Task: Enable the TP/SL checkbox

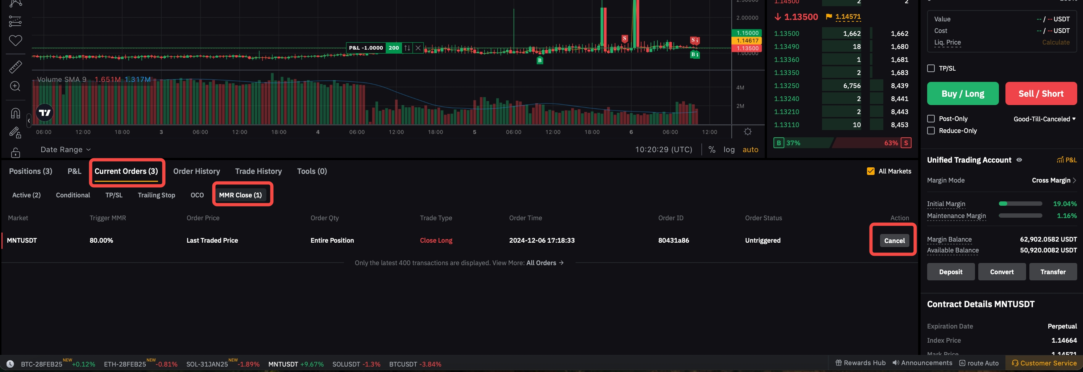Action: (x=931, y=68)
